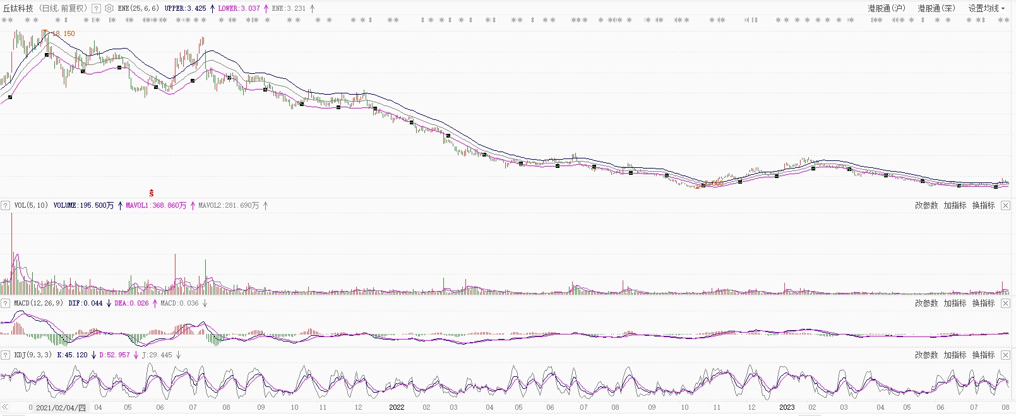Click the help icon next to KDJ(9,3,3)
Viewport: 1016px width, 416px height.
[6, 355]
